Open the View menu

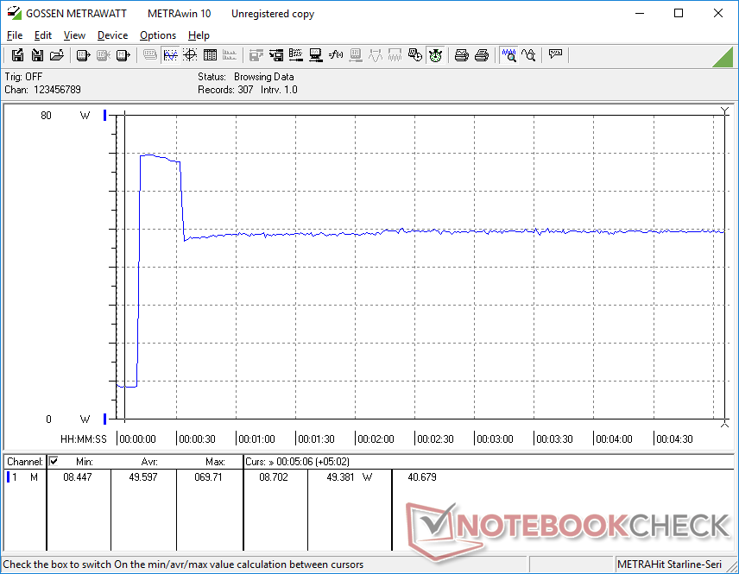[x=74, y=35]
